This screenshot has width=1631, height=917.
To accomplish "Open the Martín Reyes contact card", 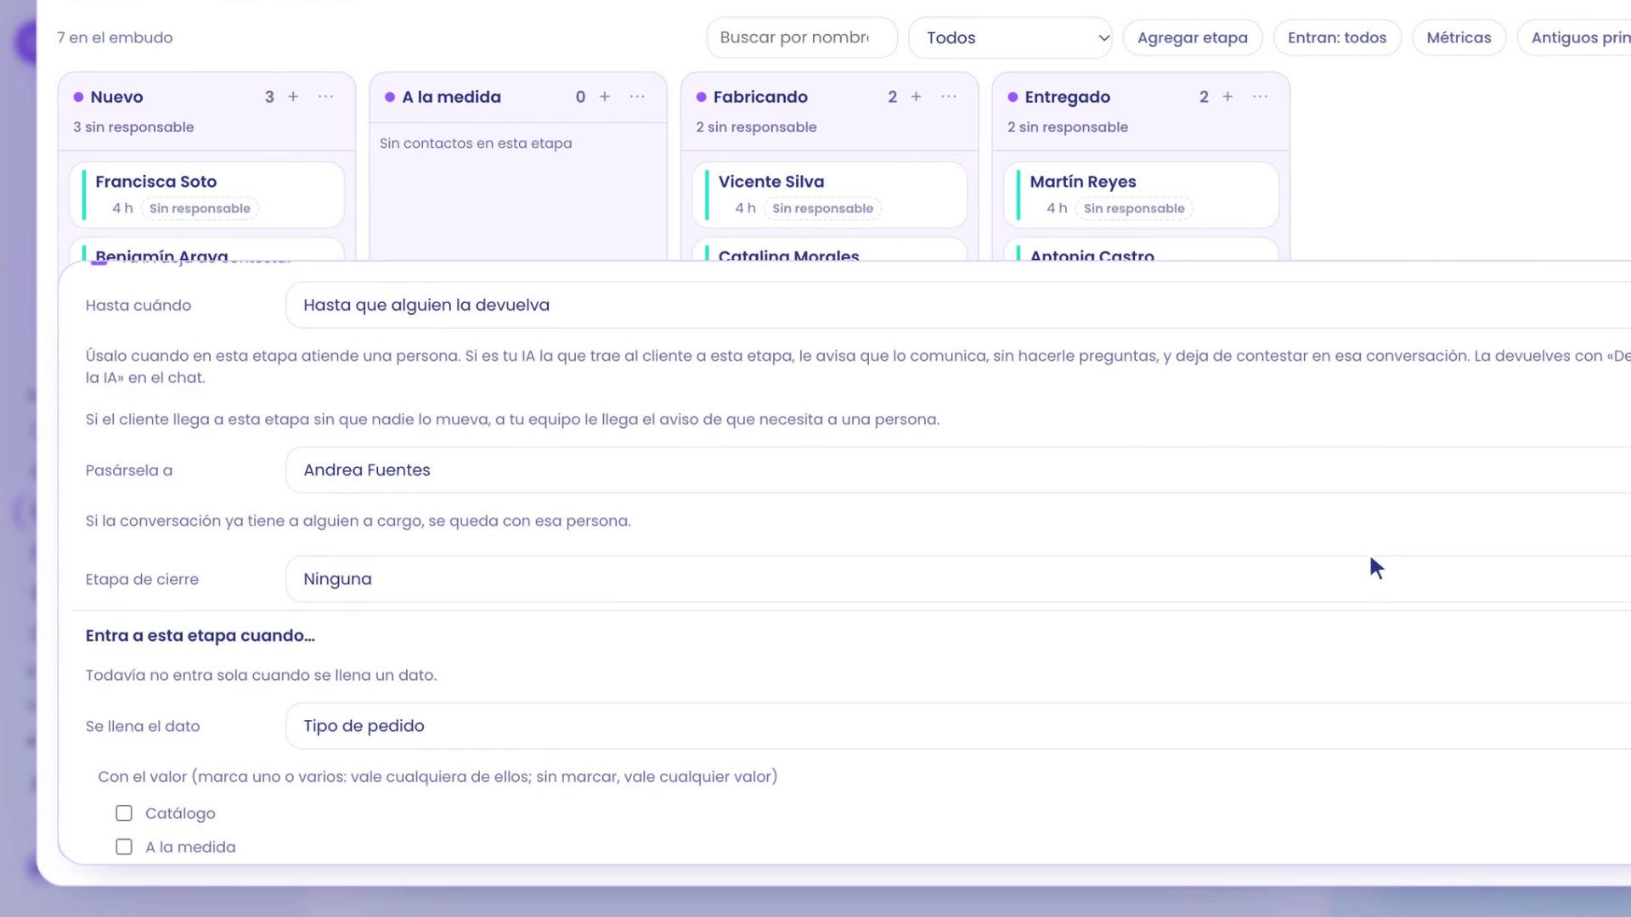I will click(x=1141, y=195).
